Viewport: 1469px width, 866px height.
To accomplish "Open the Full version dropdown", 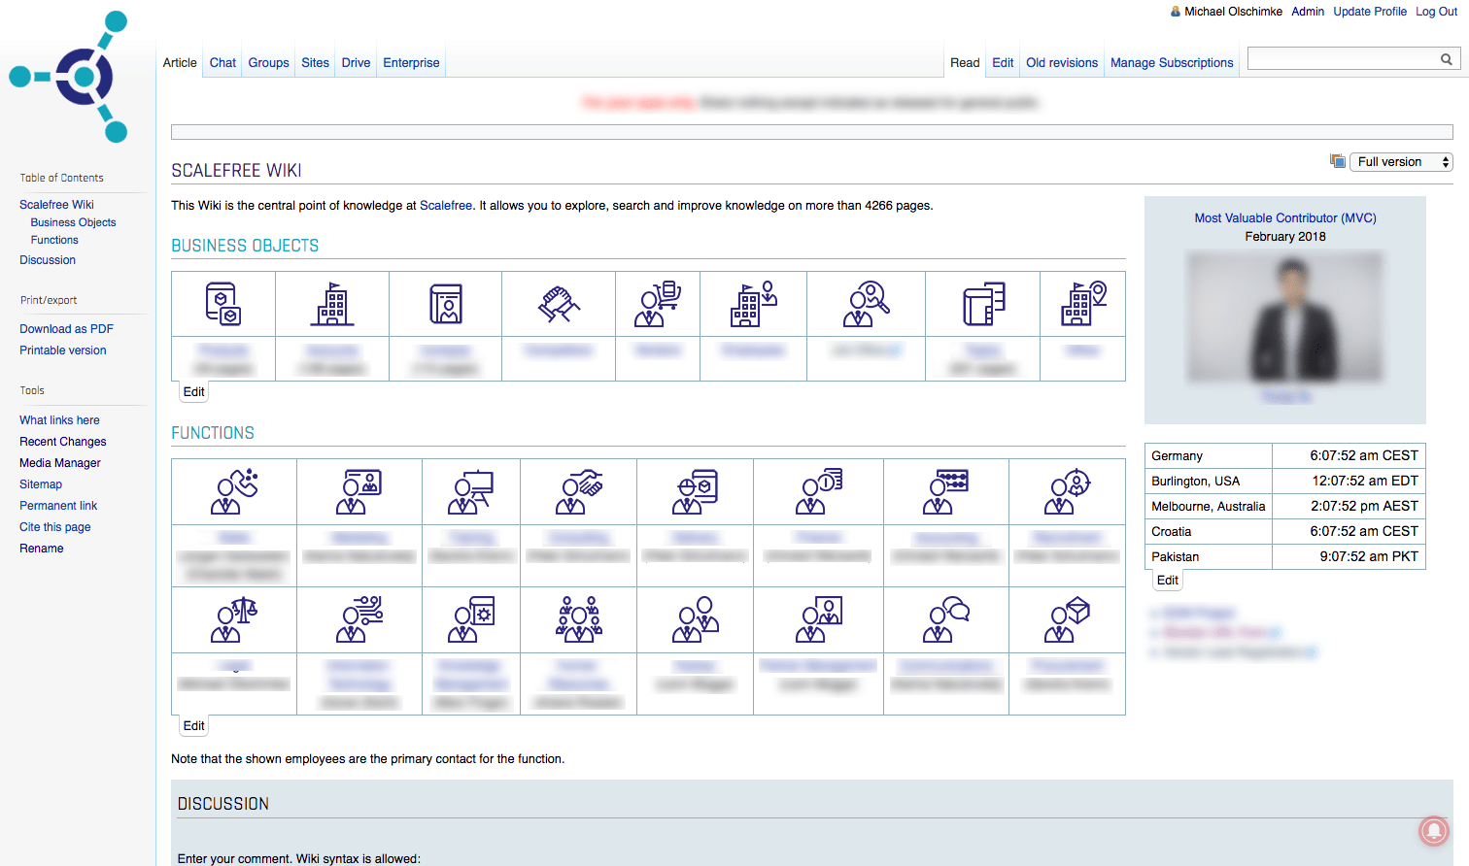I will click(1401, 162).
